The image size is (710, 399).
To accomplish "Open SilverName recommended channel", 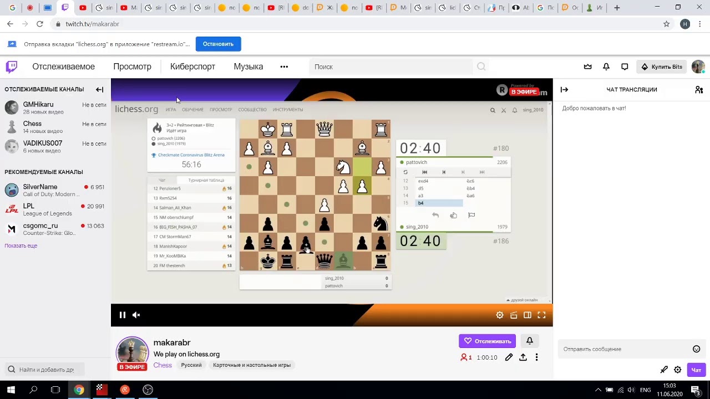I will (55, 191).
